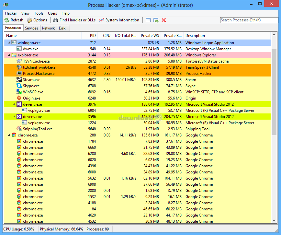Sort by the CPU column header
The height and width of the screenshot is (235, 281).
(x=105, y=36)
